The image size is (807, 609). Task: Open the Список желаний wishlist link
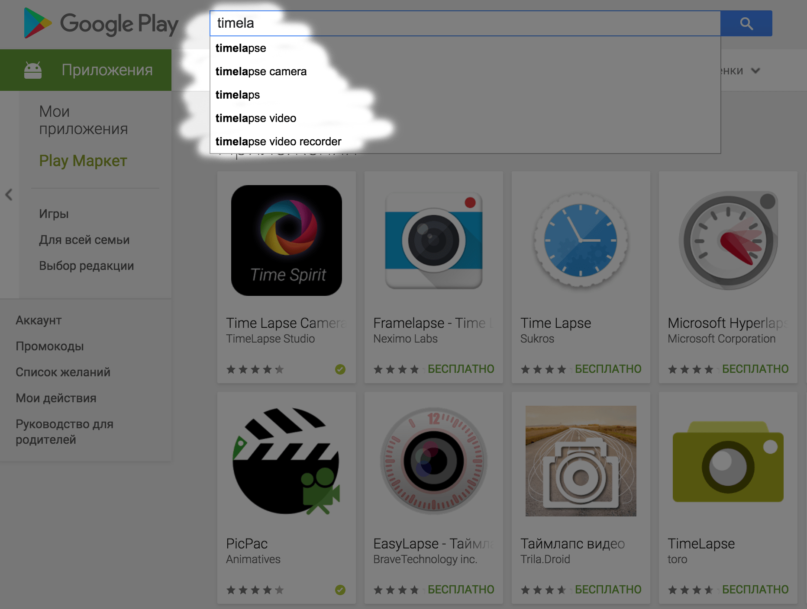coord(63,372)
